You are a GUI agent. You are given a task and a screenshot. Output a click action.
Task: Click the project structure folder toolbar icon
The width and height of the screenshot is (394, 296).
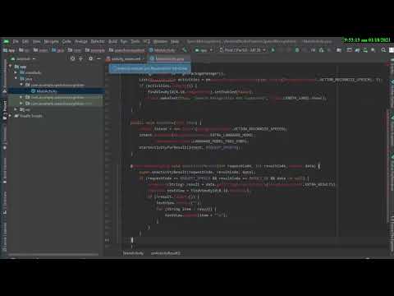click(339, 50)
